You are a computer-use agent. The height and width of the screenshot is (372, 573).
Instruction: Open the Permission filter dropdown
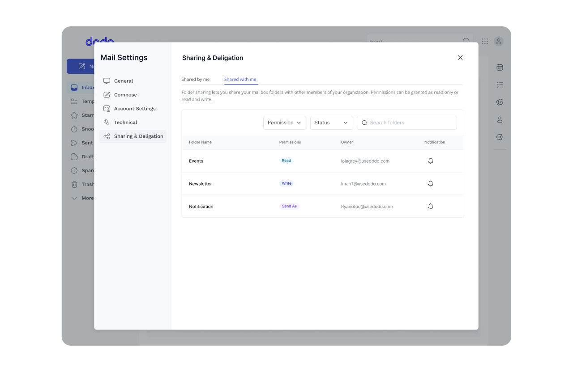(285, 123)
